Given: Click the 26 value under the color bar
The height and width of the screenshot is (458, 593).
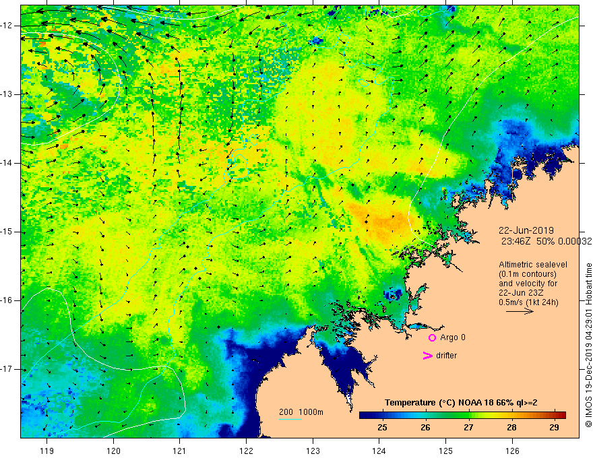Looking at the screenshot, I should click(425, 428).
